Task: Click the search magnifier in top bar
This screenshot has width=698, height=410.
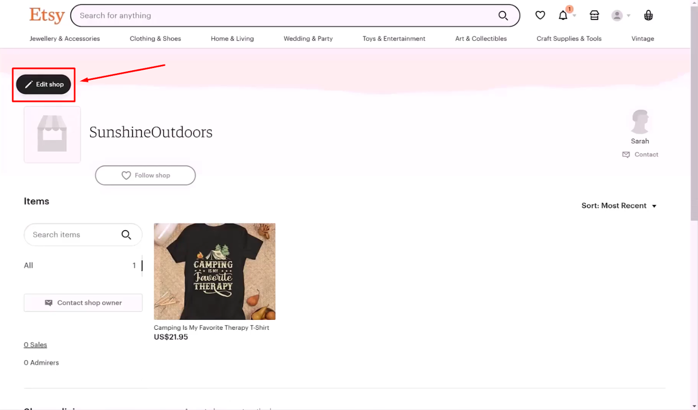Action: (x=503, y=16)
